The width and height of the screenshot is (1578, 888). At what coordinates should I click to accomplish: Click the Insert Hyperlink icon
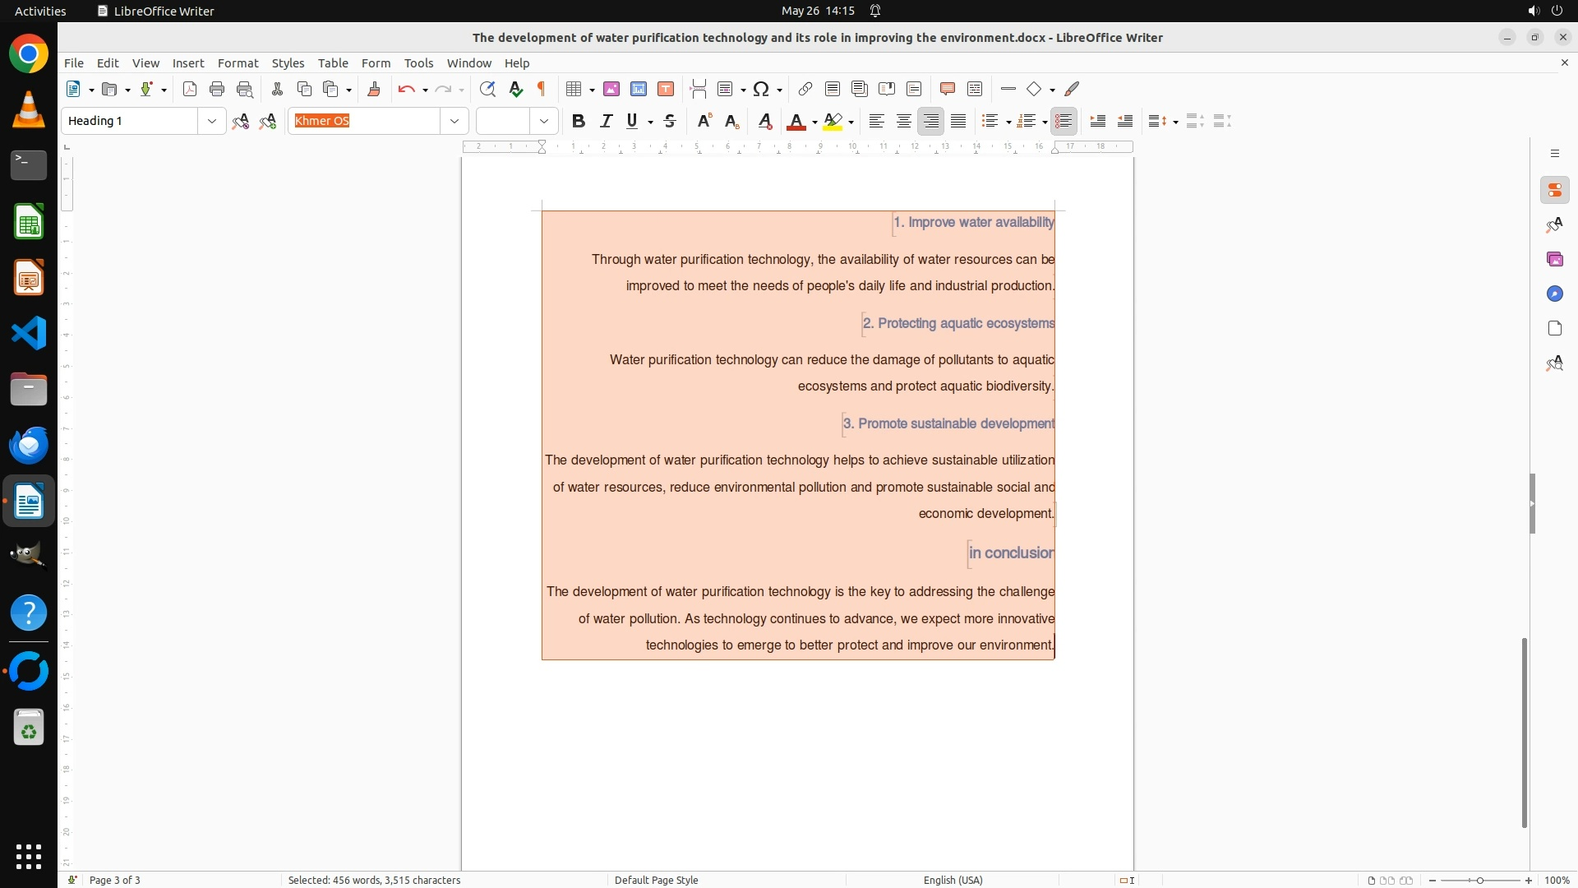tap(805, 89)
